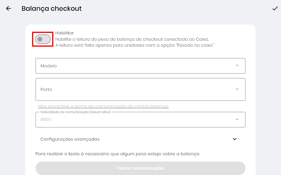The image size is (281, 175).
Task: Expand the Configurações avançadas section
Action: [70, 139]
